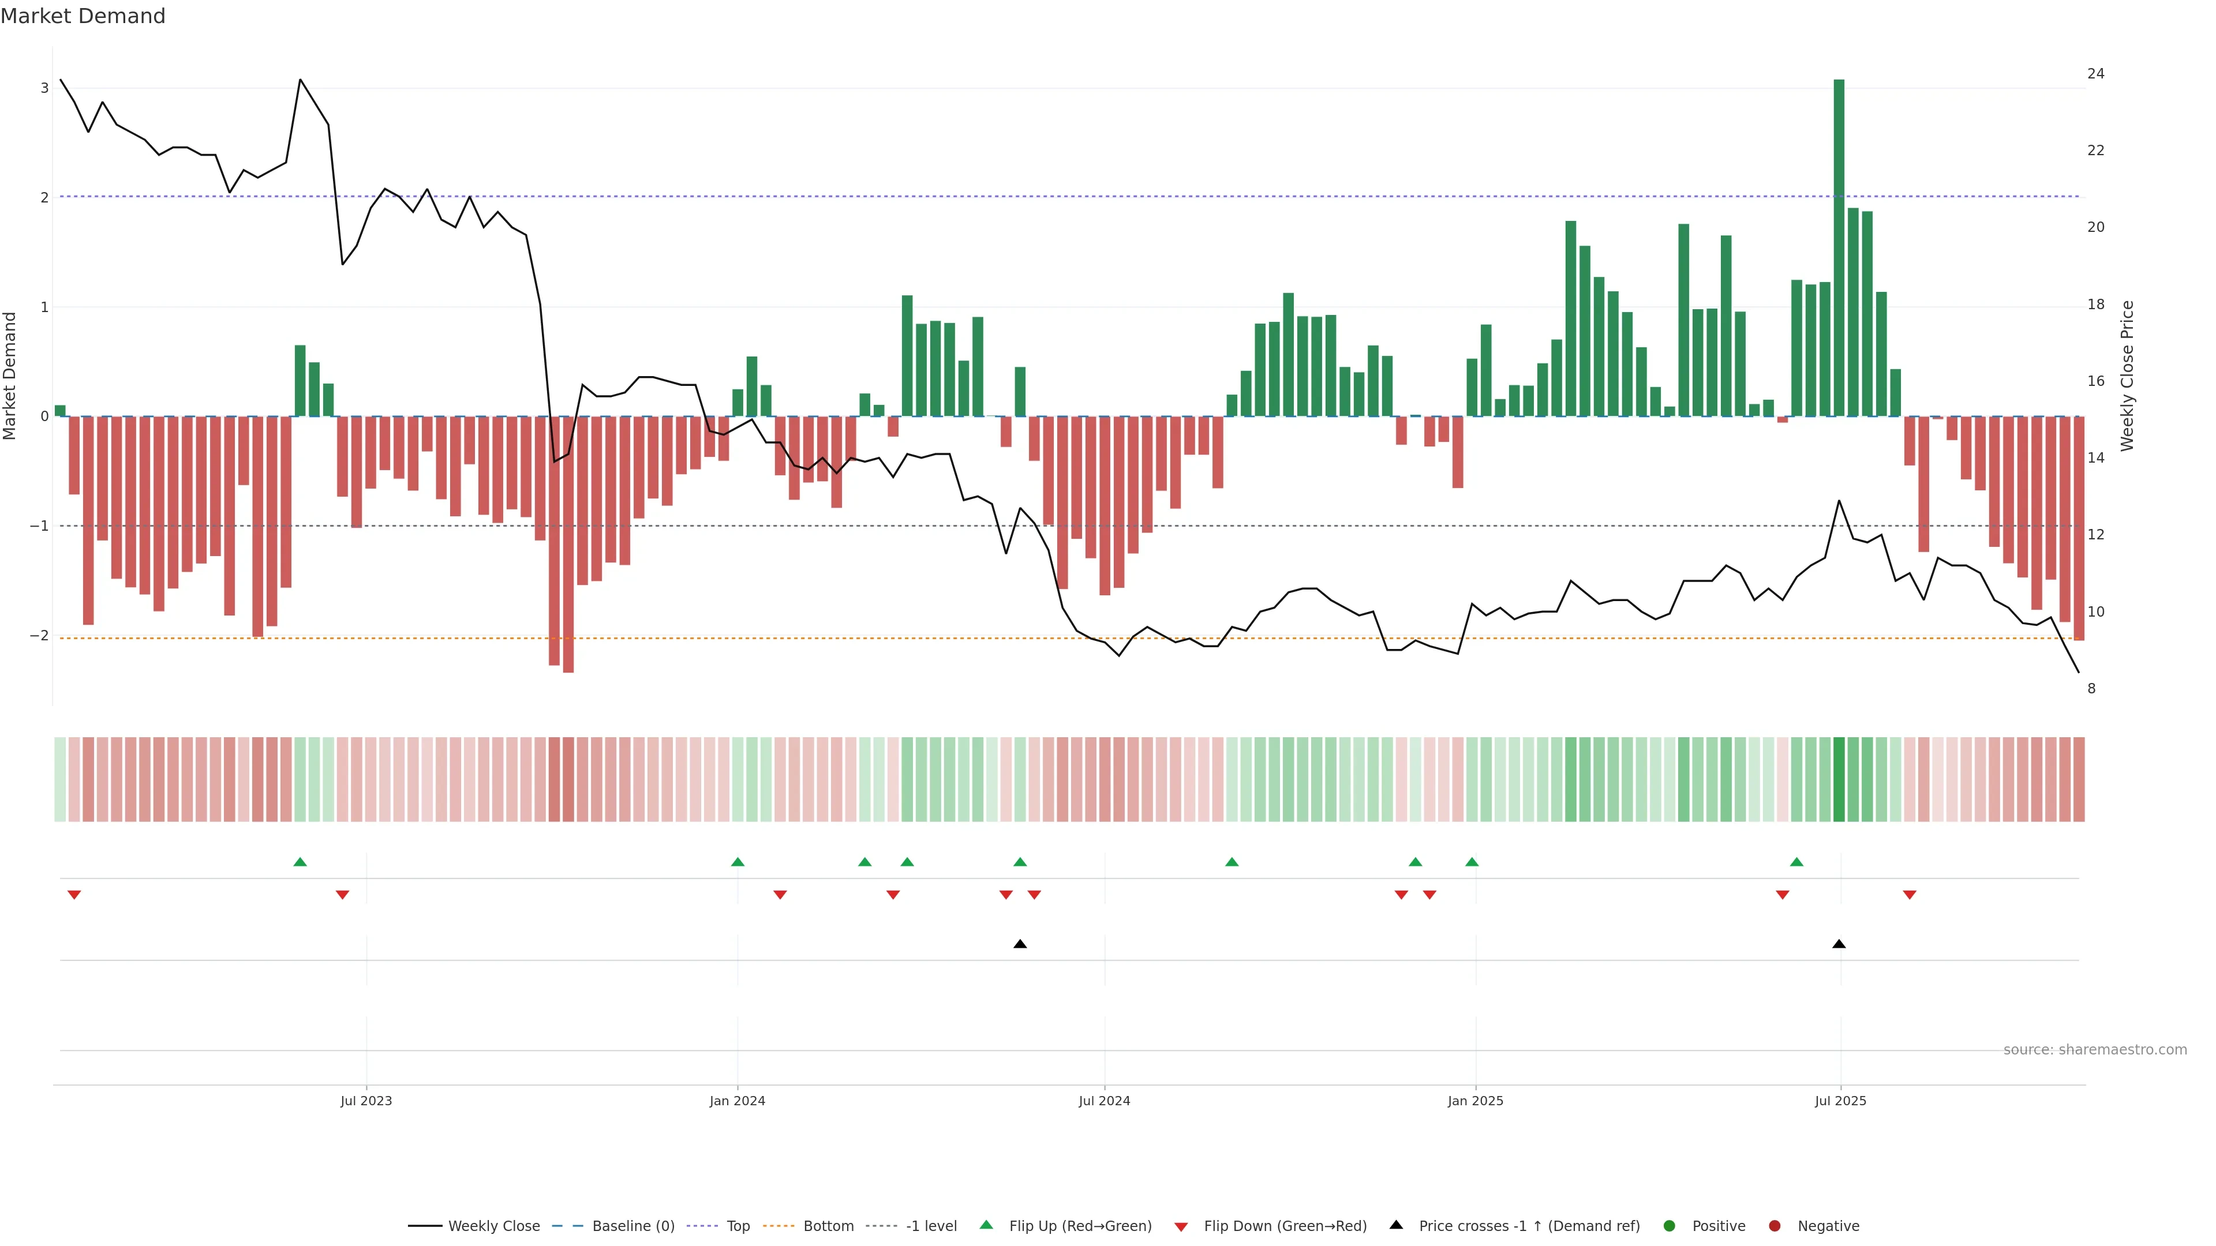Click the red Negative legend dot
Viewport: 2216px width, 1246px height.
1775,1225
